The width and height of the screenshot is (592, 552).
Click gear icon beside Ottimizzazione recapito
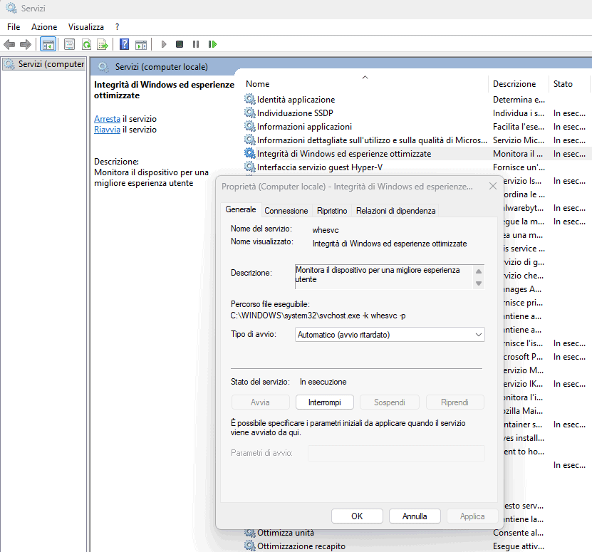249,546
